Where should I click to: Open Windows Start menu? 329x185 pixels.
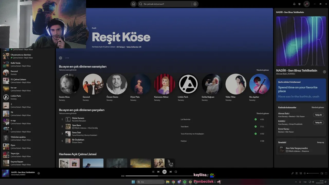coord(133,182)
